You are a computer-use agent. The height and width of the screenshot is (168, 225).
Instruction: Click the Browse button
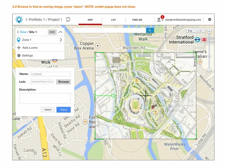pyautogui.click(x=64, y=82)
